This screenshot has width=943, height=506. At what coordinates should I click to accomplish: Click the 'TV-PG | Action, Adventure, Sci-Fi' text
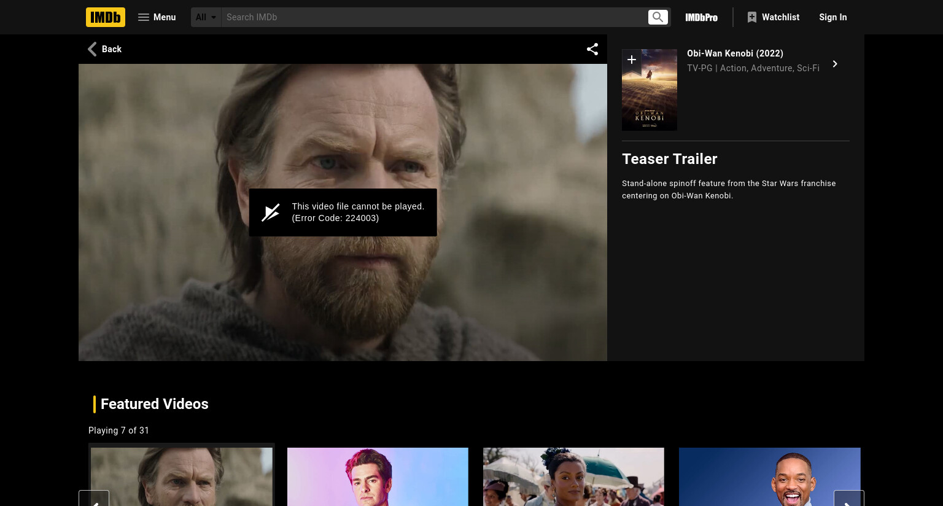(753, 68)
